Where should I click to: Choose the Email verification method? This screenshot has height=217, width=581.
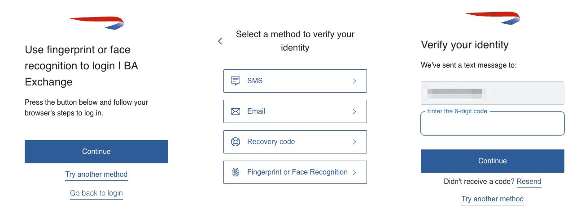coord(295,111)
